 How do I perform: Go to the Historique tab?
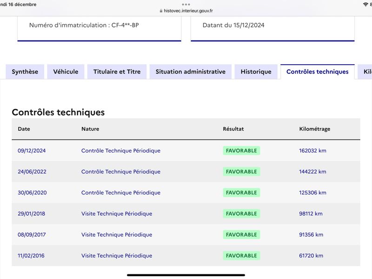coord(256,72)
